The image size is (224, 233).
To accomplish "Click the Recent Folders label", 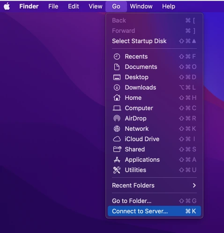I will click(133, 186).
